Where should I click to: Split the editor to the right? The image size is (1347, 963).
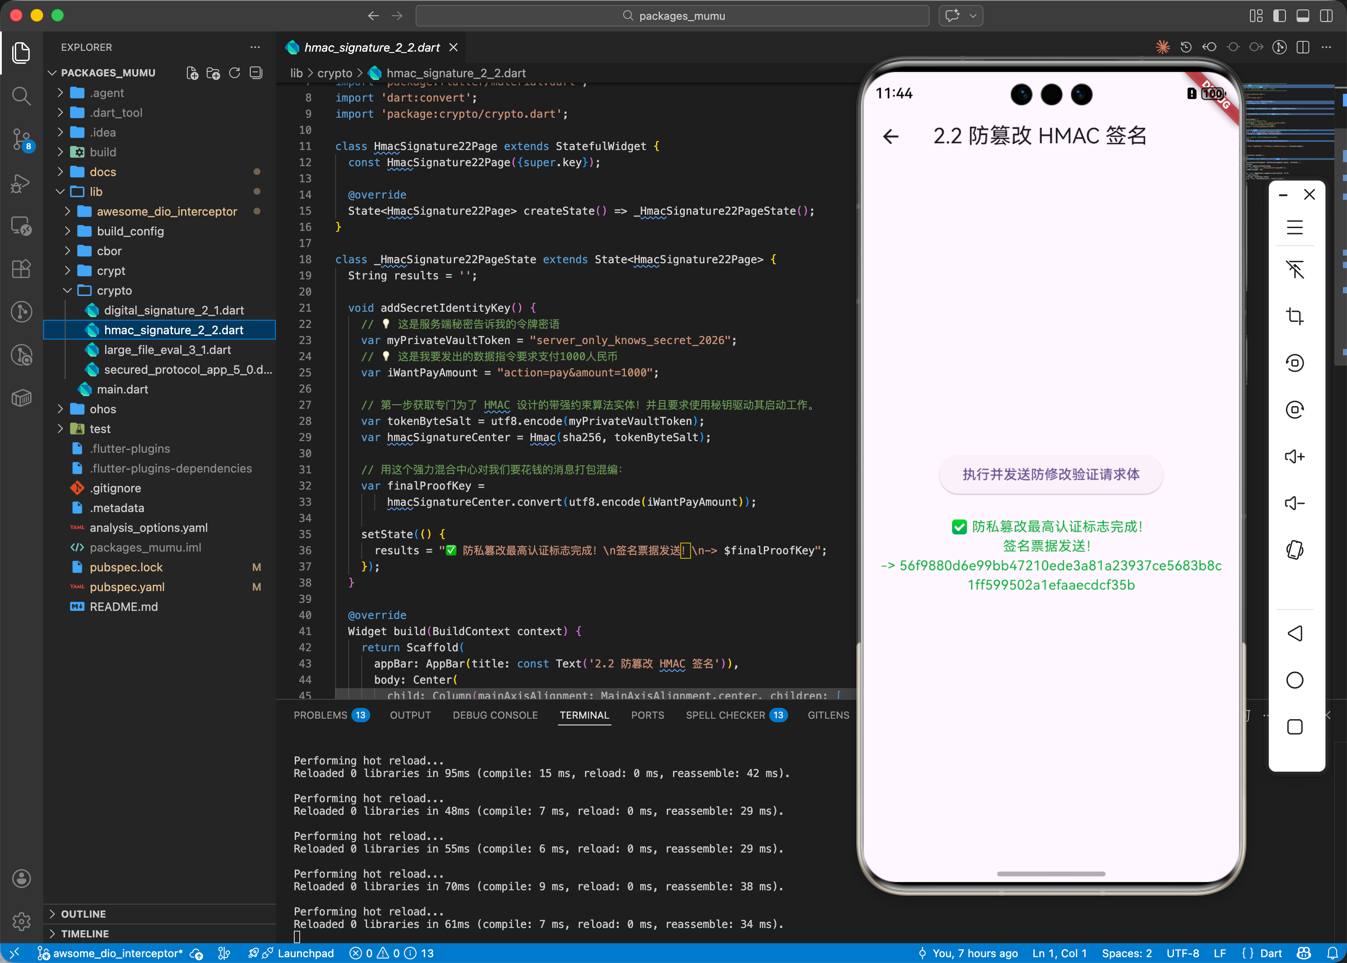point(1303,47)
